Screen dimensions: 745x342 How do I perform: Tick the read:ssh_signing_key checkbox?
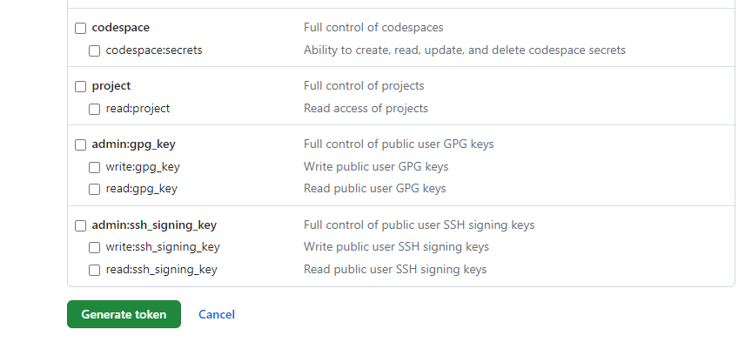pyautogui.click(x=95, y=271)
